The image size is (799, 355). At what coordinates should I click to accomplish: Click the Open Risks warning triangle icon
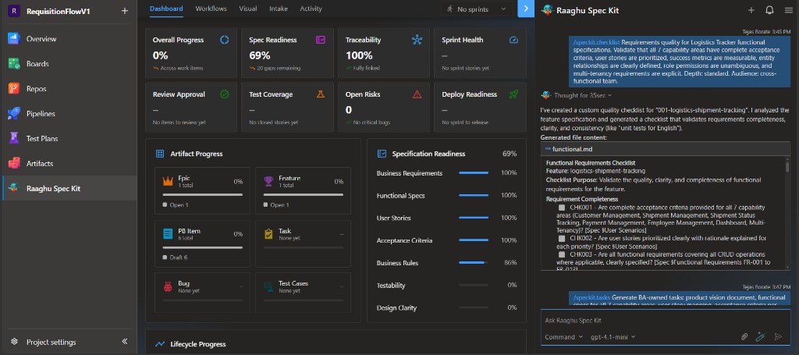point(417,94)
